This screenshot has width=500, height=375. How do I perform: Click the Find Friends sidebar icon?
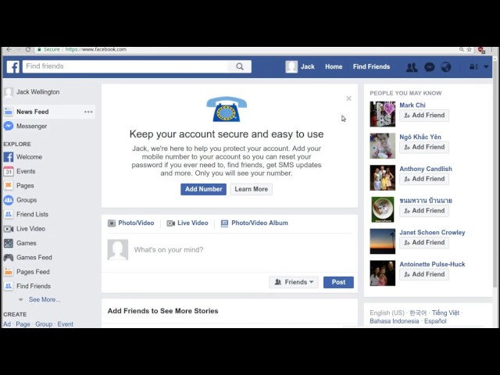click(9, 286)
